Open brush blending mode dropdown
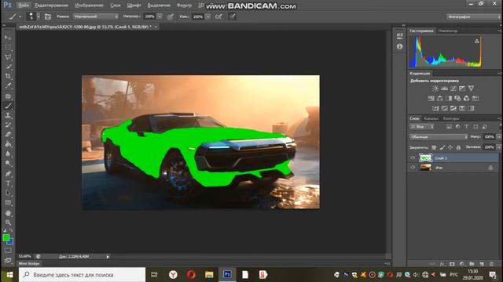This screenshot has width=503, height=282. pyautogui.click(x=96, y=16)
